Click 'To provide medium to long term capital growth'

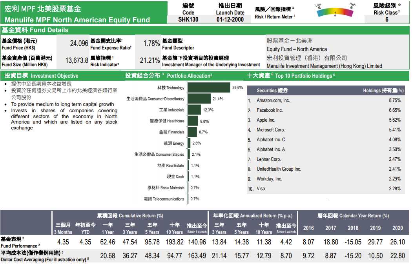click(x=62, y=104)
